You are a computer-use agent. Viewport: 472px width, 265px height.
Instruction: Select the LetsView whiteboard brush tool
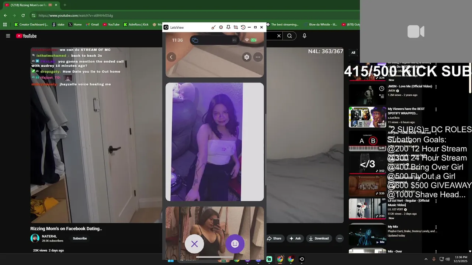(213, 27)
